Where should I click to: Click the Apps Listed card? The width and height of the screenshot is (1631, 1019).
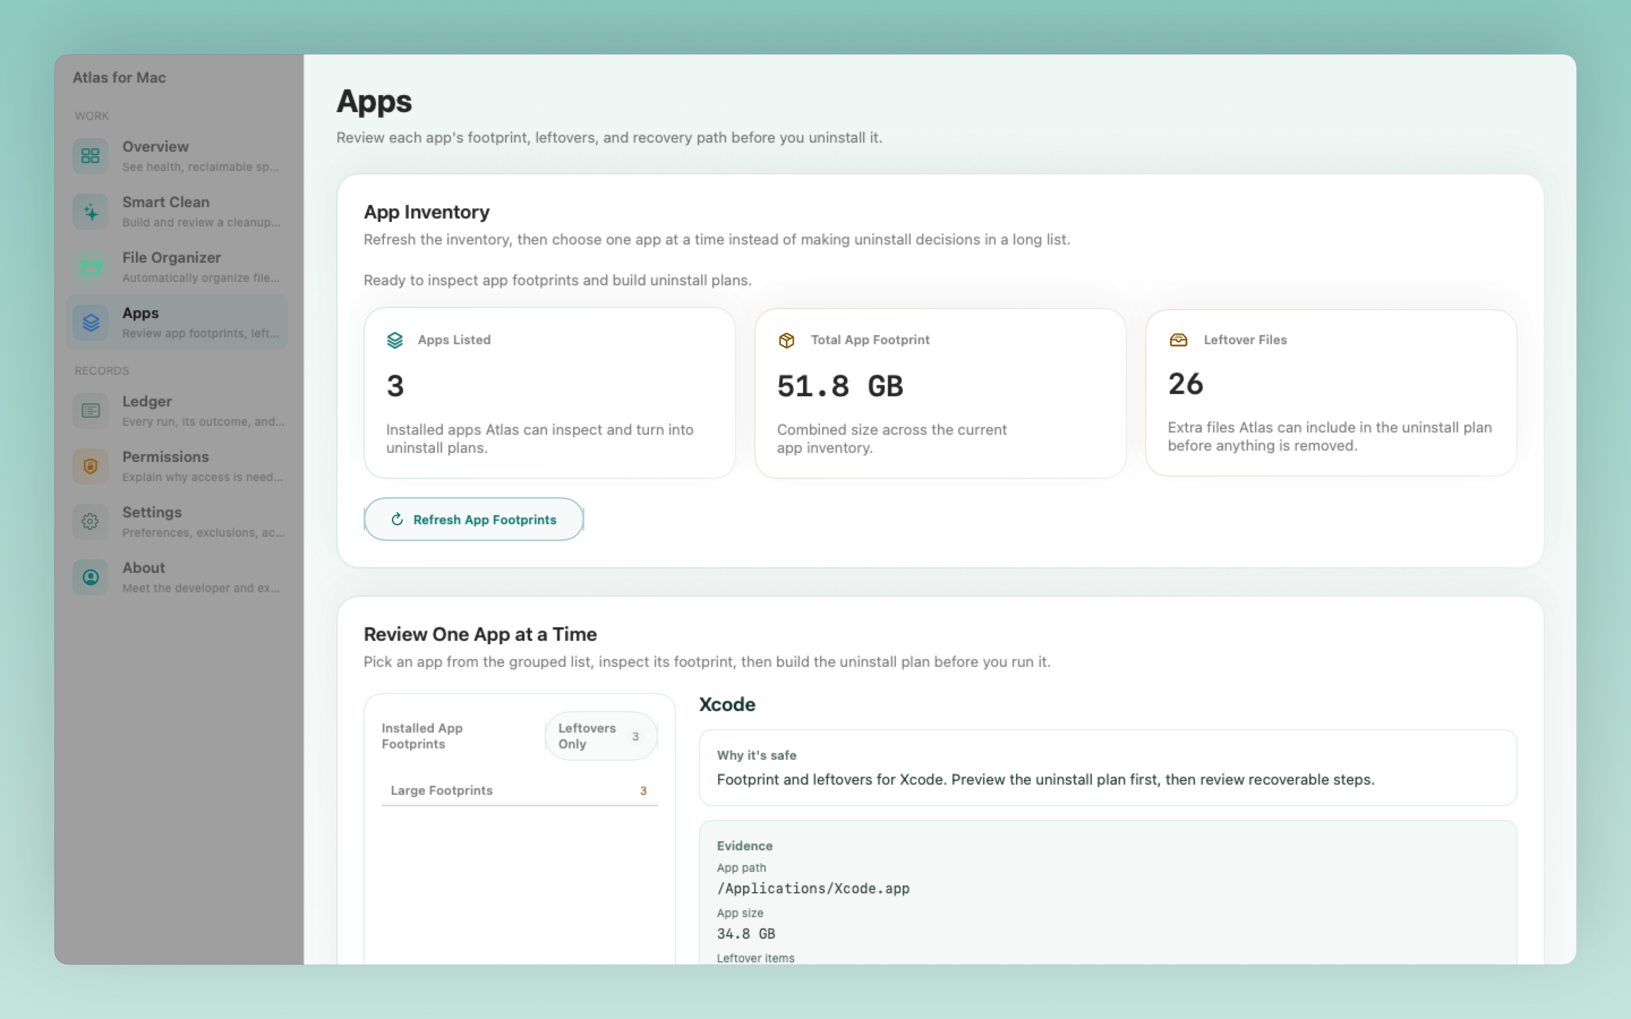click(x=549, y=393)
